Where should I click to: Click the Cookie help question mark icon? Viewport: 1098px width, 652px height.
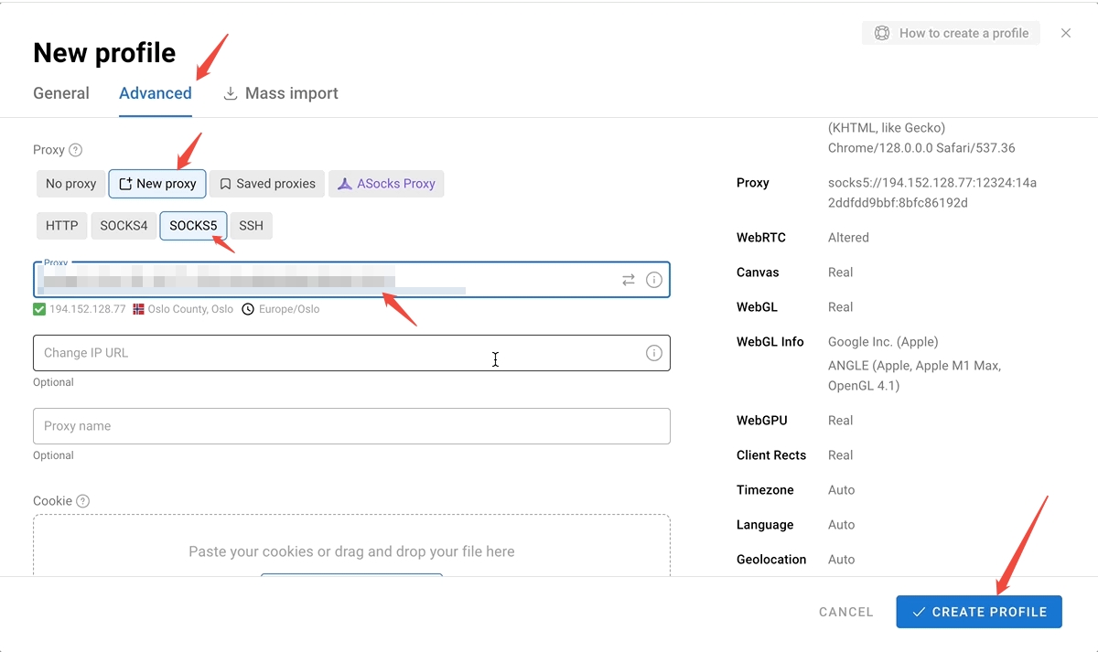(x=83, y=501)
